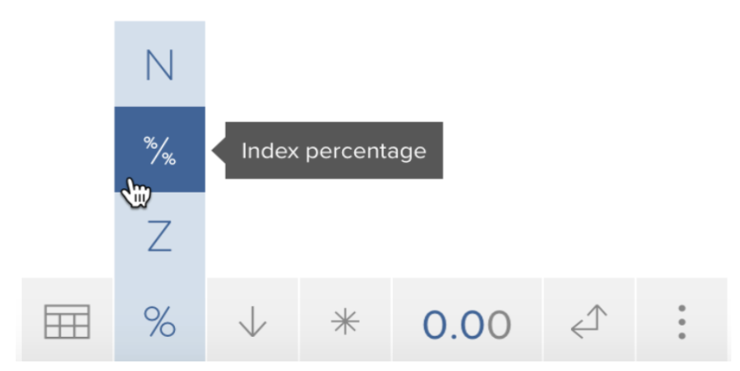Pick the Z score option
Viewport: 740px width, 371px height.
[159, 235]
